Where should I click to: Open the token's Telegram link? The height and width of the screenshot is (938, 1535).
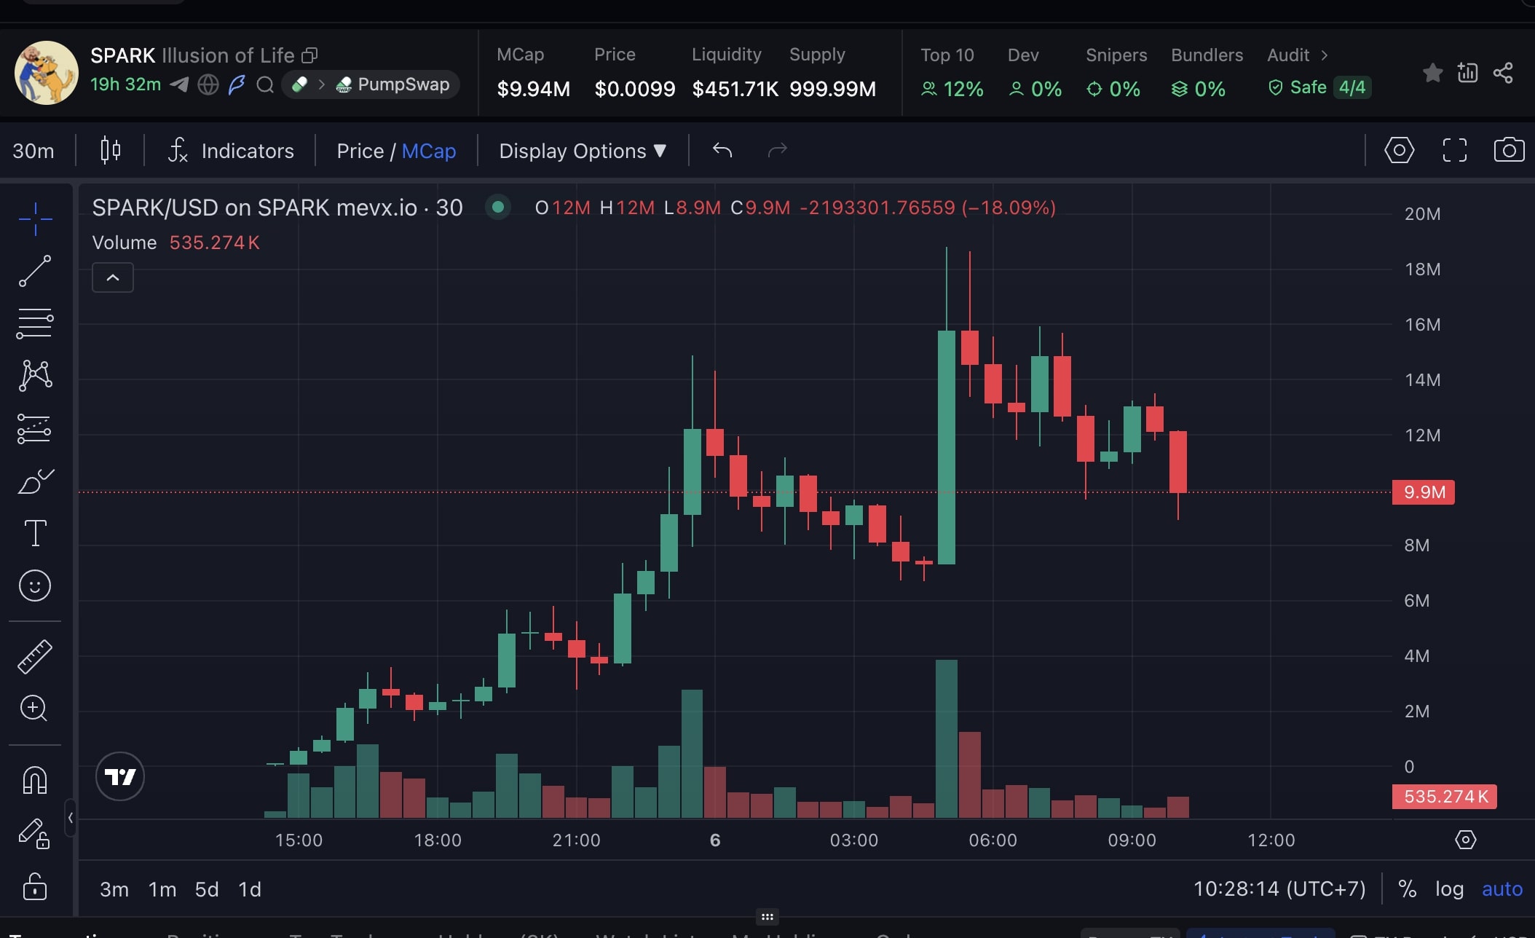click(x=179, y=84)
